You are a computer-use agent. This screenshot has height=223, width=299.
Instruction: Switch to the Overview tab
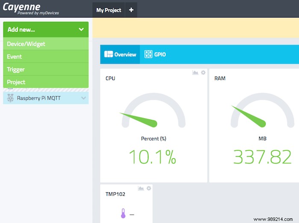(x=120, y=54)
